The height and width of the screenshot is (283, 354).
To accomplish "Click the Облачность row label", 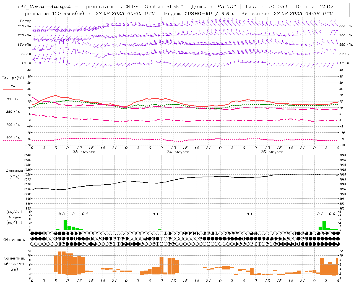I will click(x=14, y=240).
